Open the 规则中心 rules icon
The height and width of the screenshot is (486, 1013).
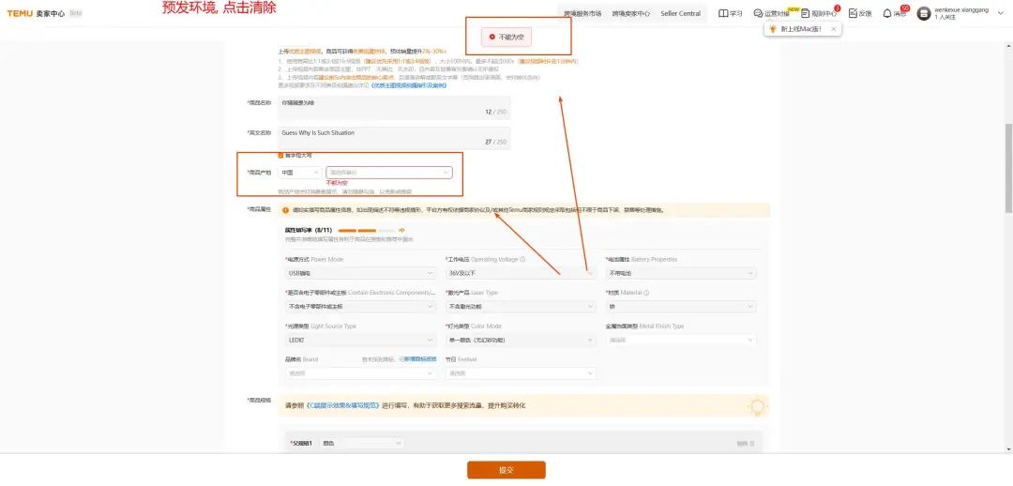click(806, 13)
